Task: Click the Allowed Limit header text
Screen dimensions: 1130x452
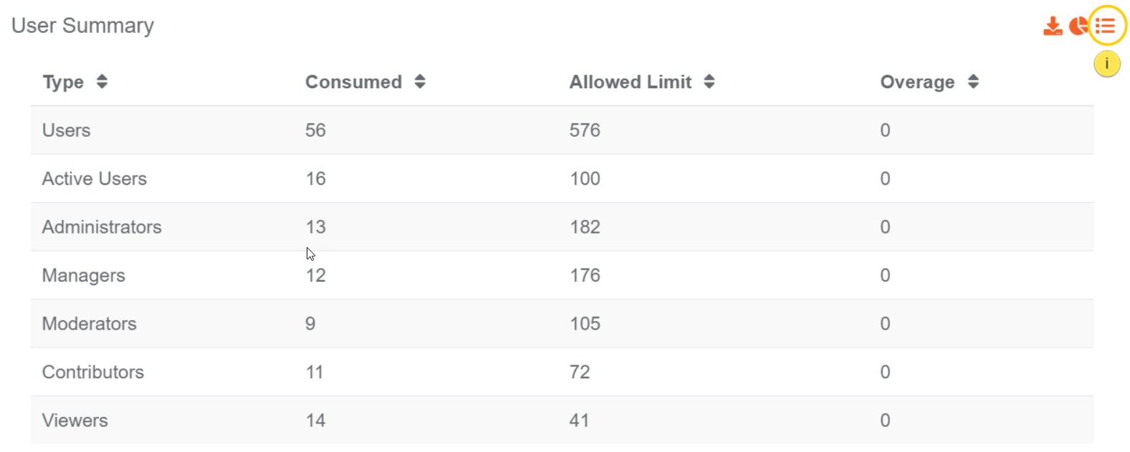Action: click(x=631, y=82)
